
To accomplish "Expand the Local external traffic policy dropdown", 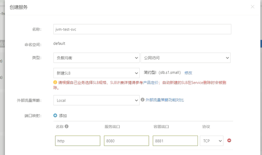I will tap(96, 100).
